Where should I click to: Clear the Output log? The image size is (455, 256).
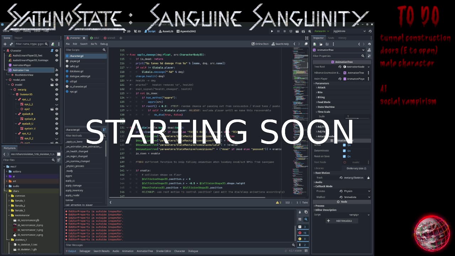300,212
